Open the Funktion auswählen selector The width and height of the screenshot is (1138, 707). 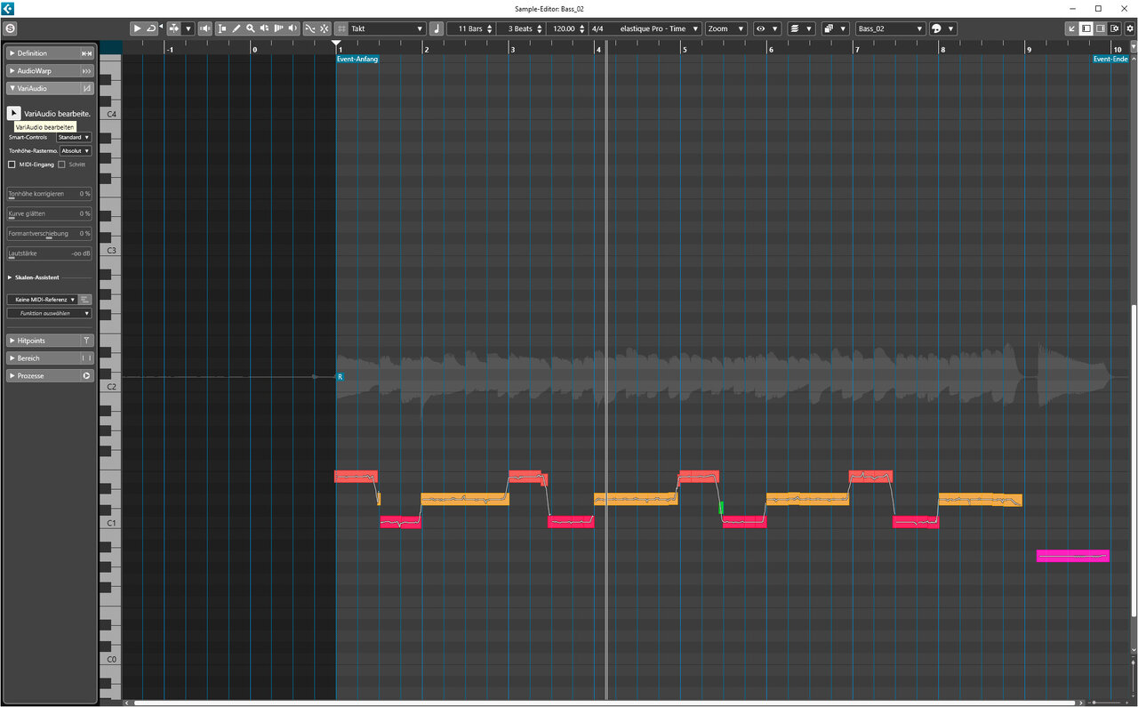pos(50,313)
